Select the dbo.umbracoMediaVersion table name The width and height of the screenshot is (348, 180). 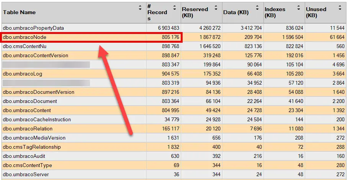coord(34,138)
